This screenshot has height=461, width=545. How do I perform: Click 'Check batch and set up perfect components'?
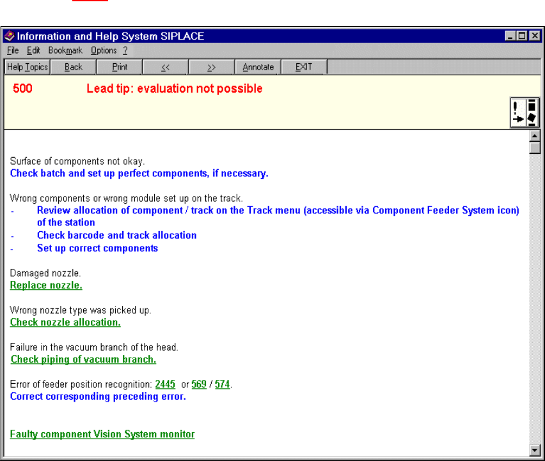(x=139, y=174)
